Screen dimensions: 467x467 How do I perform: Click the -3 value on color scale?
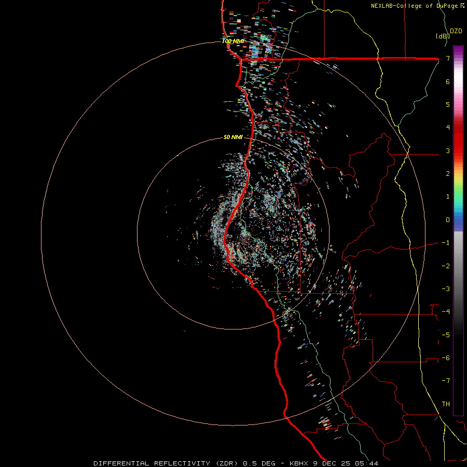(x=446, y=289)
